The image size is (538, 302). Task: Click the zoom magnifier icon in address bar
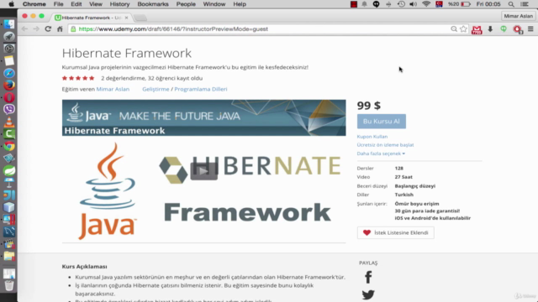pos(454,29)
